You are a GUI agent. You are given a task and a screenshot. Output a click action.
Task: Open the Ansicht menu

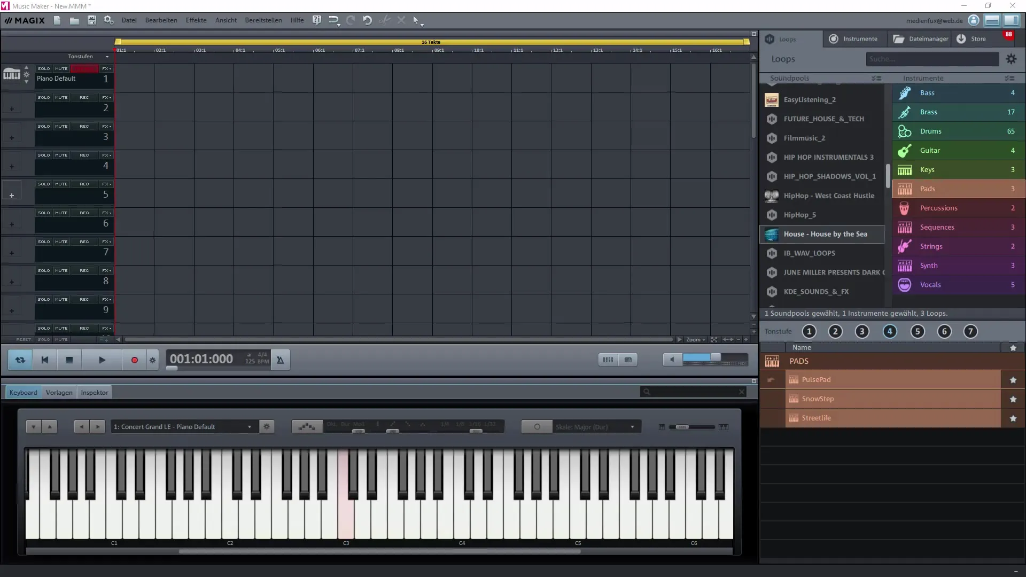[x=226, y=20]
